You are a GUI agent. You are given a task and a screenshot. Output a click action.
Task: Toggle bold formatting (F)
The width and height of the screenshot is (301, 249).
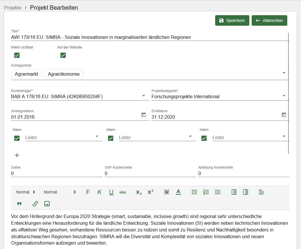coord(88,192)
